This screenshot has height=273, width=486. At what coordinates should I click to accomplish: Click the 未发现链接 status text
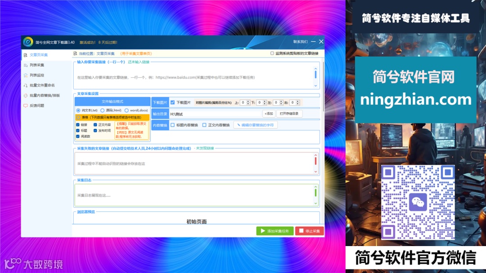pos(205,148)
